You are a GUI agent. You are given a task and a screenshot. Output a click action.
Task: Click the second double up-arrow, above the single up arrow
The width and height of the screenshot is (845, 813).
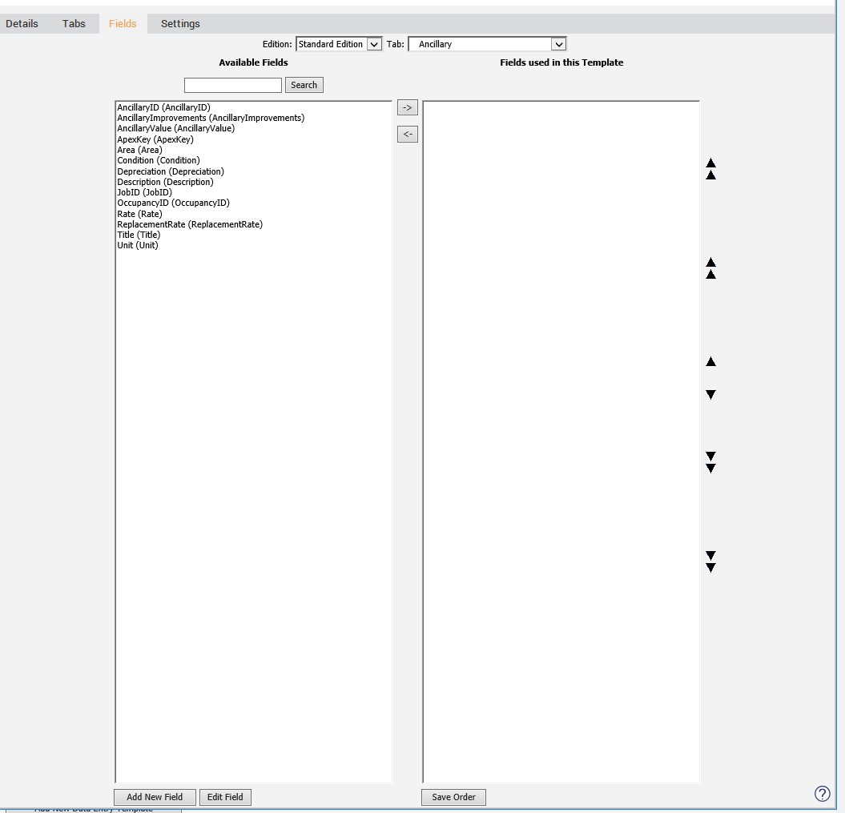point(710,268)
